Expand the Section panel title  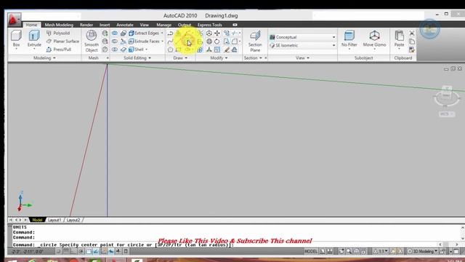pyautogui.click(x=253, y=58)
